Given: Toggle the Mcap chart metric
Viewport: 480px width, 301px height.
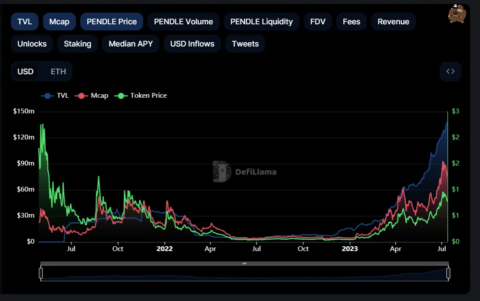Looking at the screenshot, I should click(x=59, y=22).
